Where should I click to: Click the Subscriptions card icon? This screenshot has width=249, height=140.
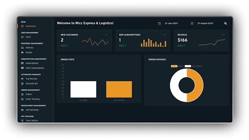22,63
